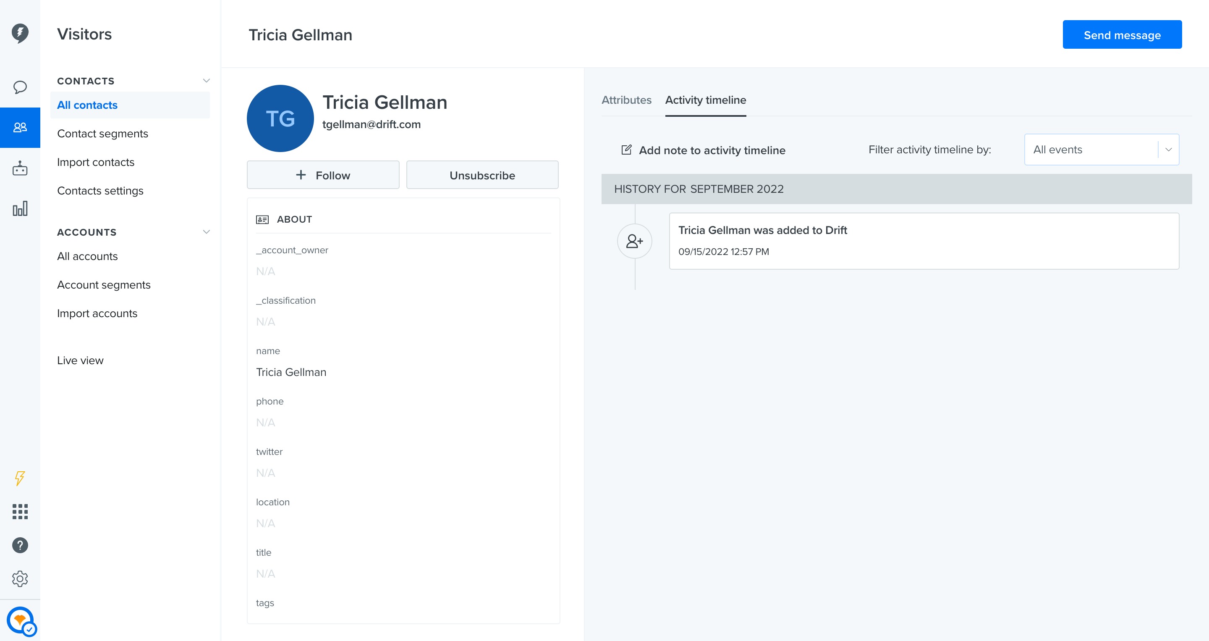This screenshot has width=1209, height=641.
Task: Open the Conversations chat bubble icon
Action: (20, 87)
